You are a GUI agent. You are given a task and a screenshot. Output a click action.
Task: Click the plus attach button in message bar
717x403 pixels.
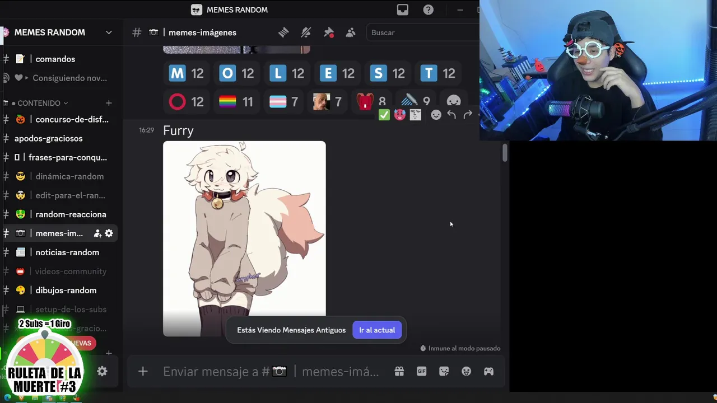tap(143, 371)
